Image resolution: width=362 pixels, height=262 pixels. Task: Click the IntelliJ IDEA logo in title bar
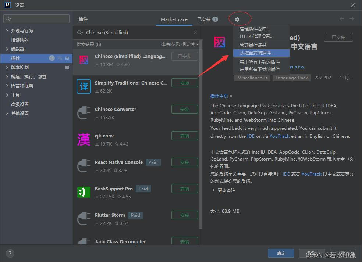[x=8, y=5]
